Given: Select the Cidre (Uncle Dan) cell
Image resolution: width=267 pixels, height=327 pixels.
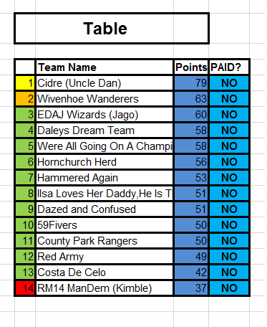Looking at the screenshot, I should tap(105, 83).
